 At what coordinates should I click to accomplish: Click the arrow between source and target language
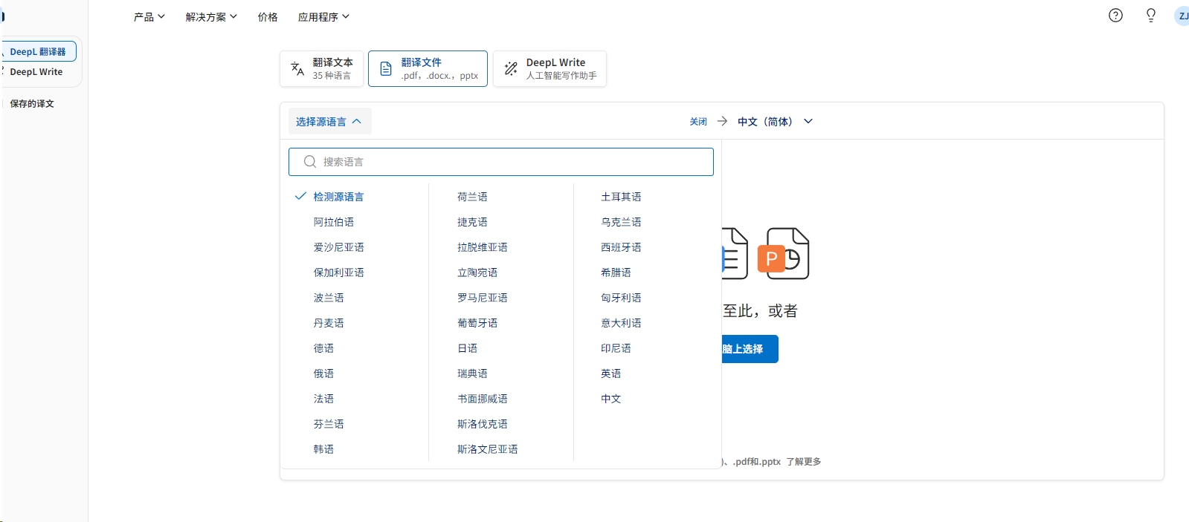point(722,121)
